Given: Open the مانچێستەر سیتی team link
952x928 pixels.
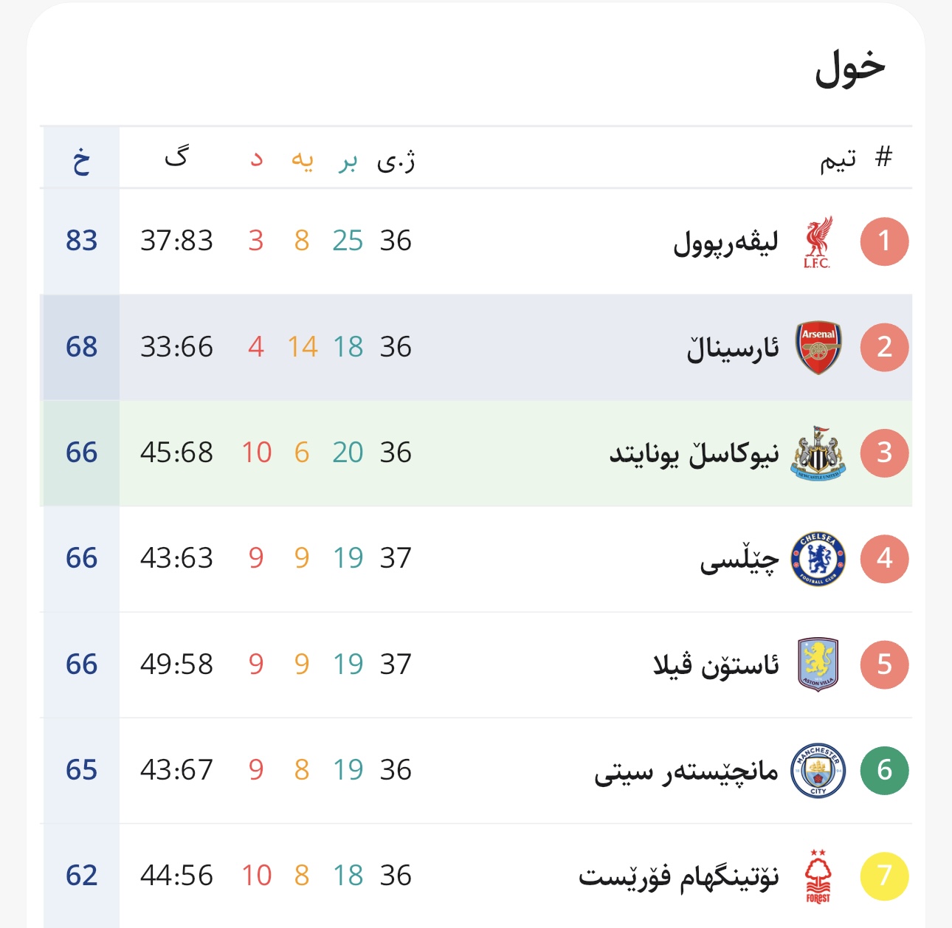Looking at the screenshot, I should 687,771.
